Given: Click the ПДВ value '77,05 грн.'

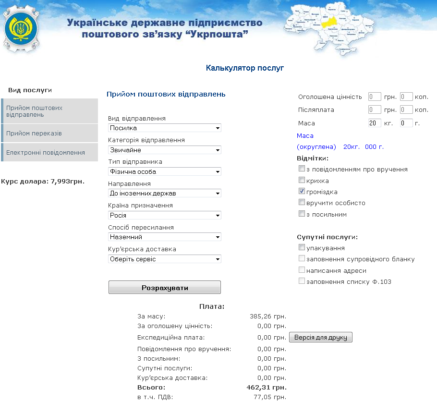Looking at the screenshot, I should coord(270,397).
